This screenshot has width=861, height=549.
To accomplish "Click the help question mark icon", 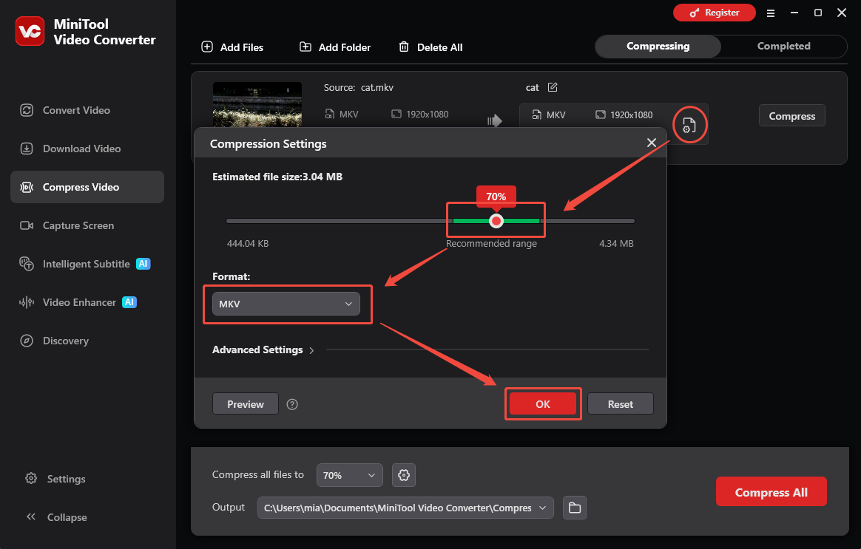I will (x=292, y=404).
